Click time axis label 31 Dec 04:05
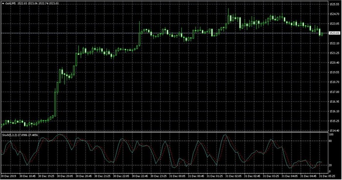The width and height of the screenshot is (342, 180). coord(290,176)
